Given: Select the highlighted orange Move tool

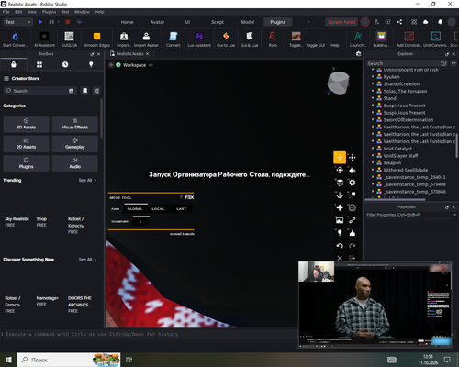Looking at the screenshot, I should tap(340, 158).
